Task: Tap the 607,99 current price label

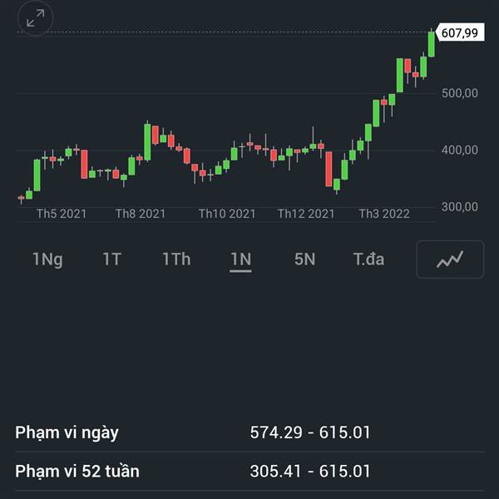Action: coord(460,32)
